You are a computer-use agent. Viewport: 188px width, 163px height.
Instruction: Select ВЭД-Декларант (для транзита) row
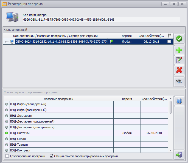coord(61,127)
